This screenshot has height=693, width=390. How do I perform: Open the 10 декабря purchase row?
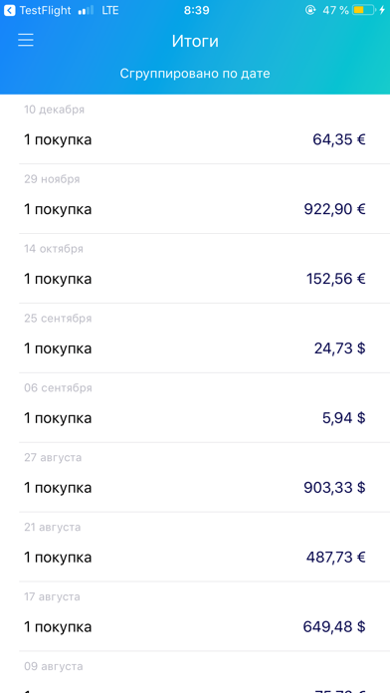tap(195, 129)
